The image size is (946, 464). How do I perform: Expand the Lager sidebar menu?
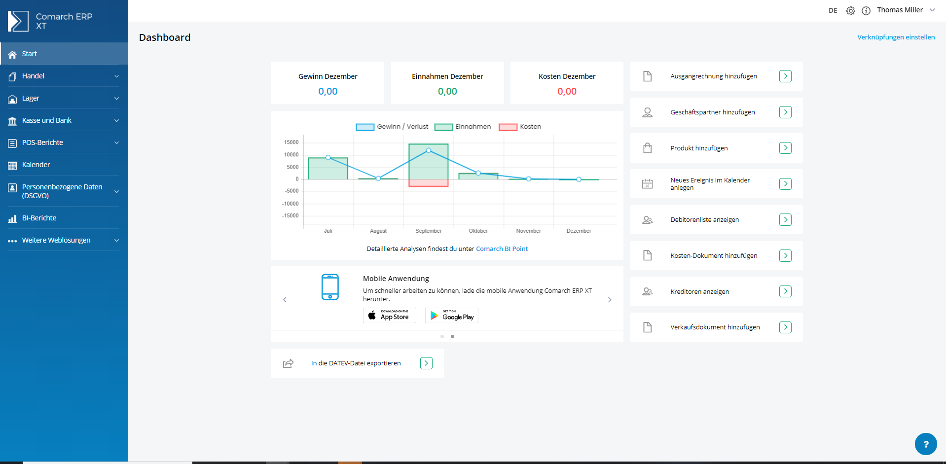(64, 98)
